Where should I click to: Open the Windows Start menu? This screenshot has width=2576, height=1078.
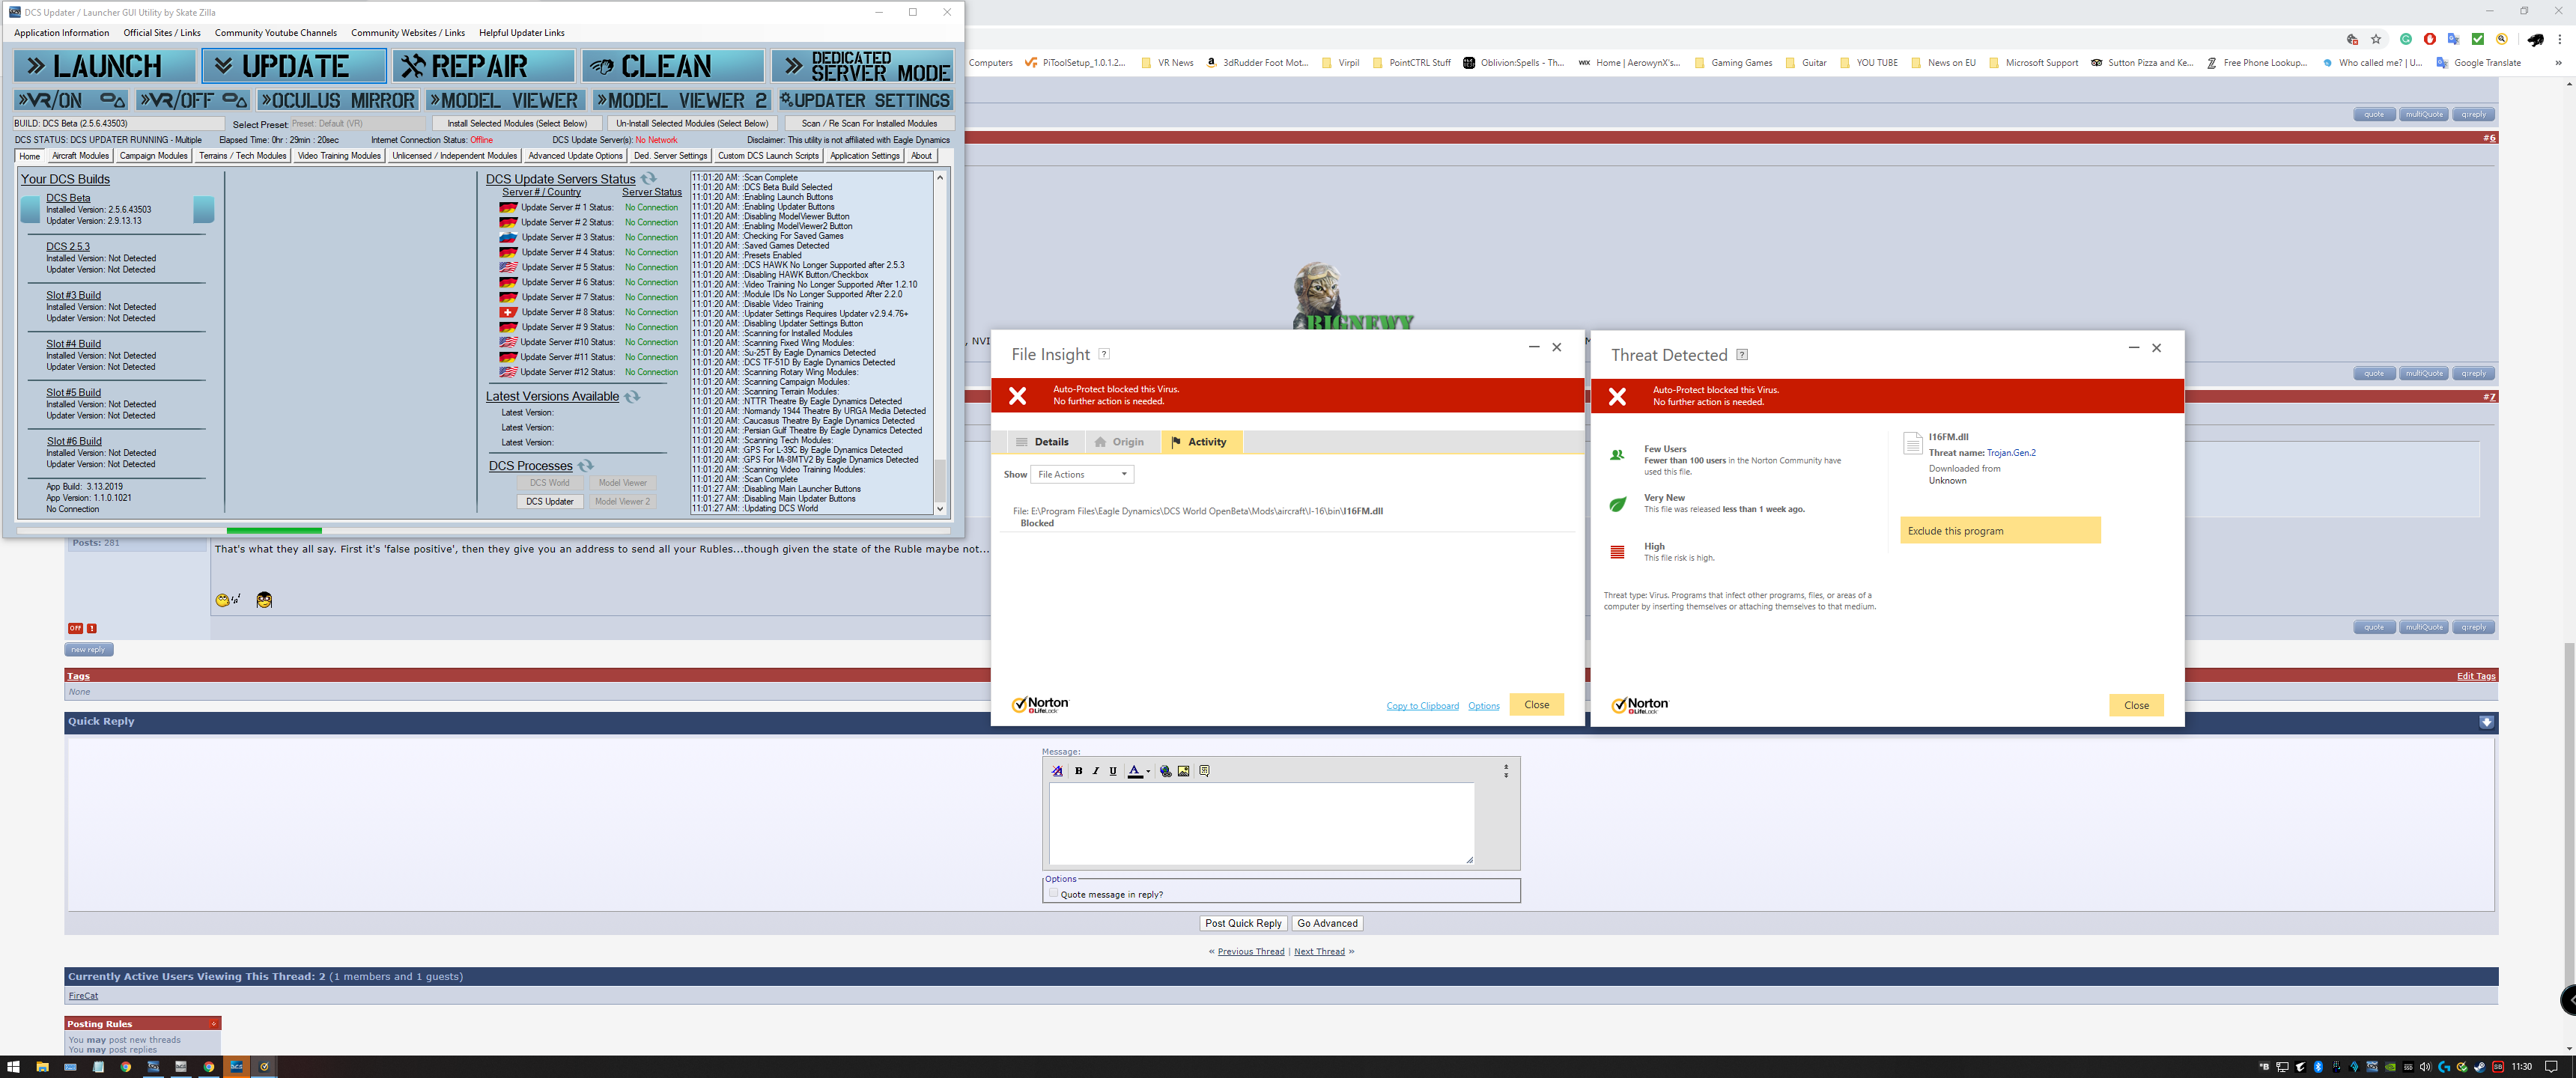point(14,1066)
